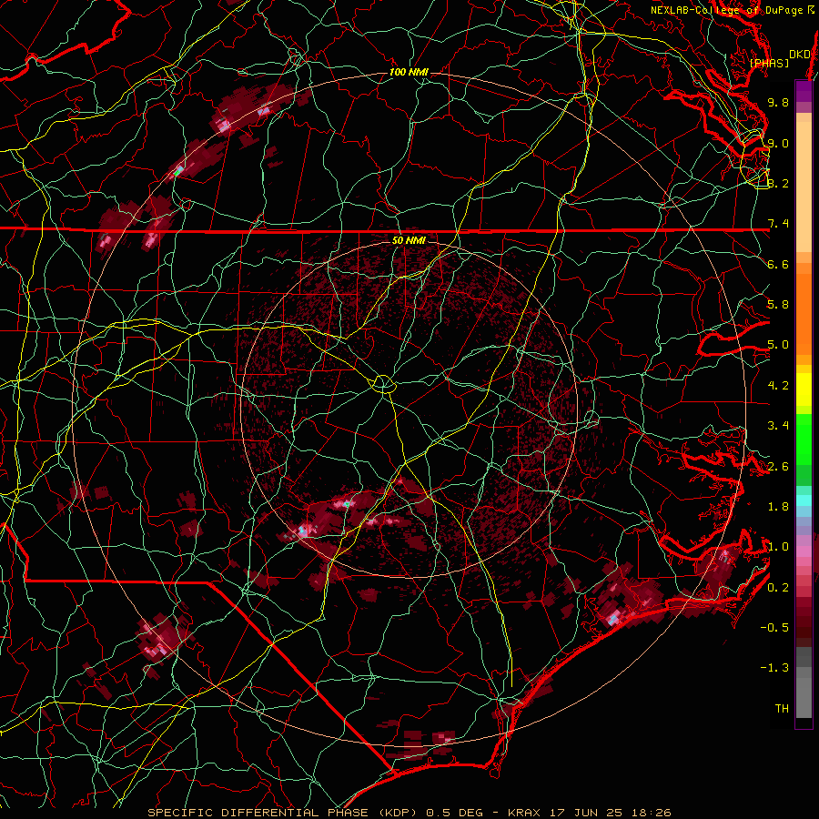Pick the bright green segment of the color bar
The width and height of the screenshot is (819, 819).
[804, 439]
